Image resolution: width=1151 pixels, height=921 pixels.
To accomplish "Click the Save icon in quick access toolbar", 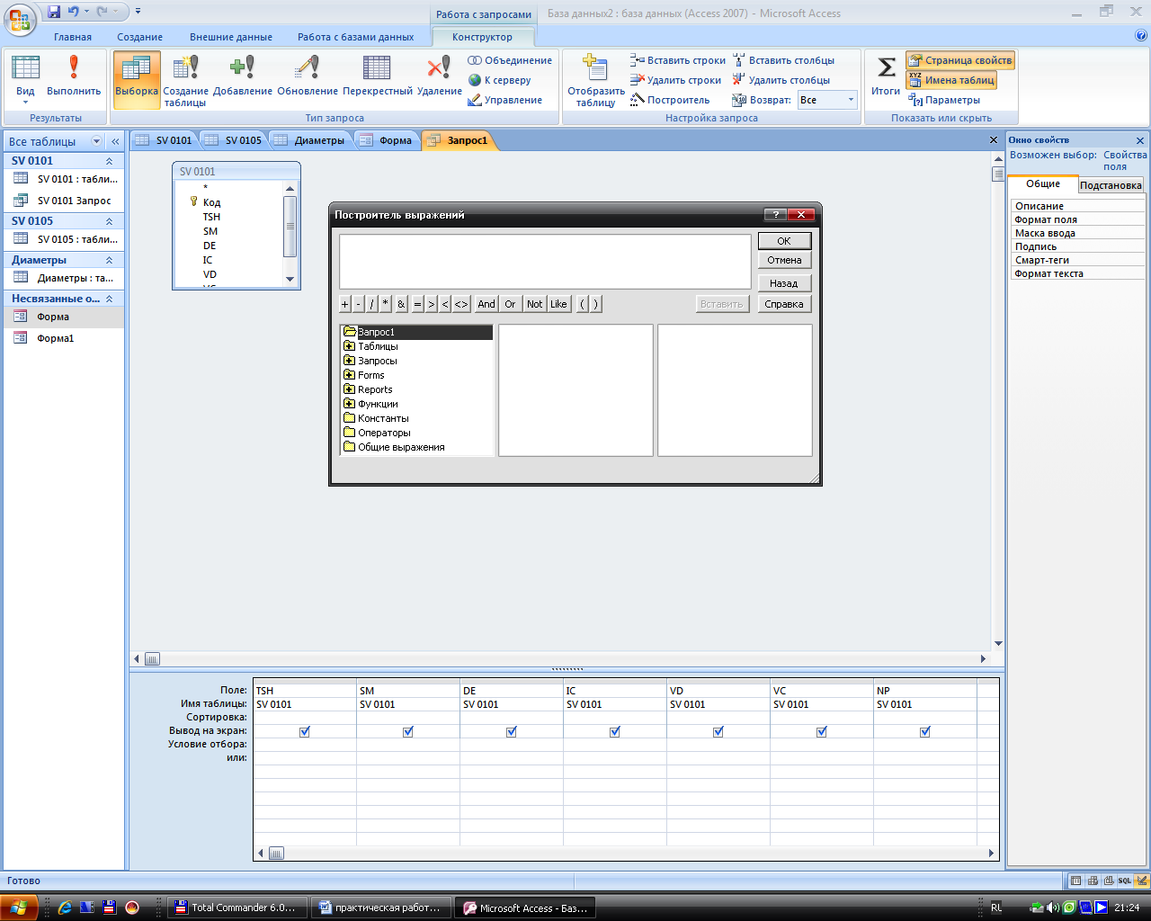I will [x=54, y=12].
